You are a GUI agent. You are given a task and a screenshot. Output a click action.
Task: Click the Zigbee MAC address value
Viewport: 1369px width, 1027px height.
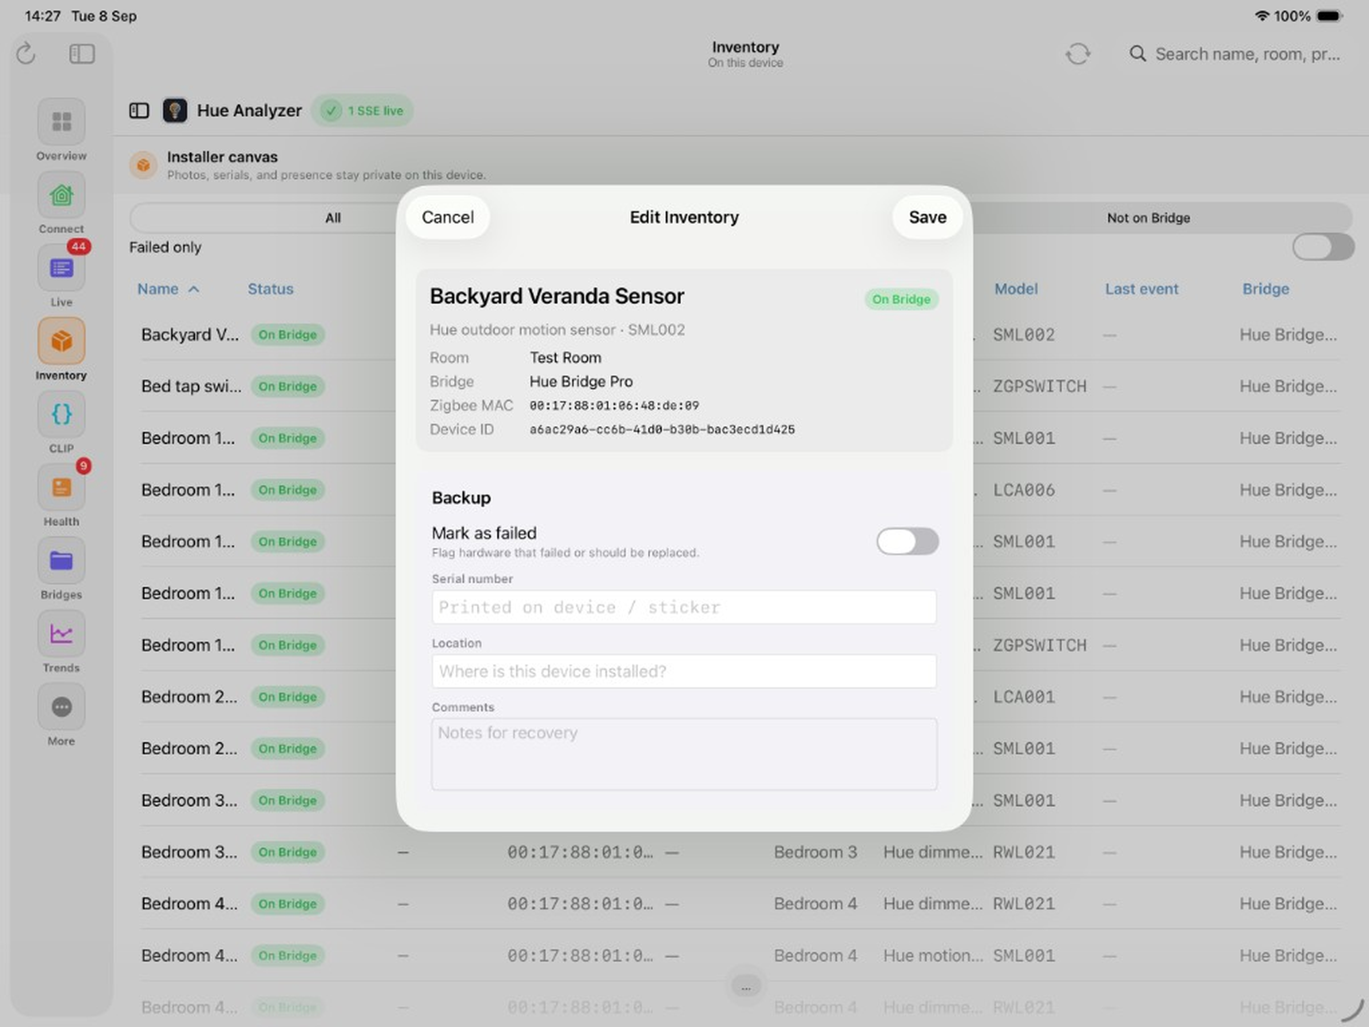pos(614,406)
